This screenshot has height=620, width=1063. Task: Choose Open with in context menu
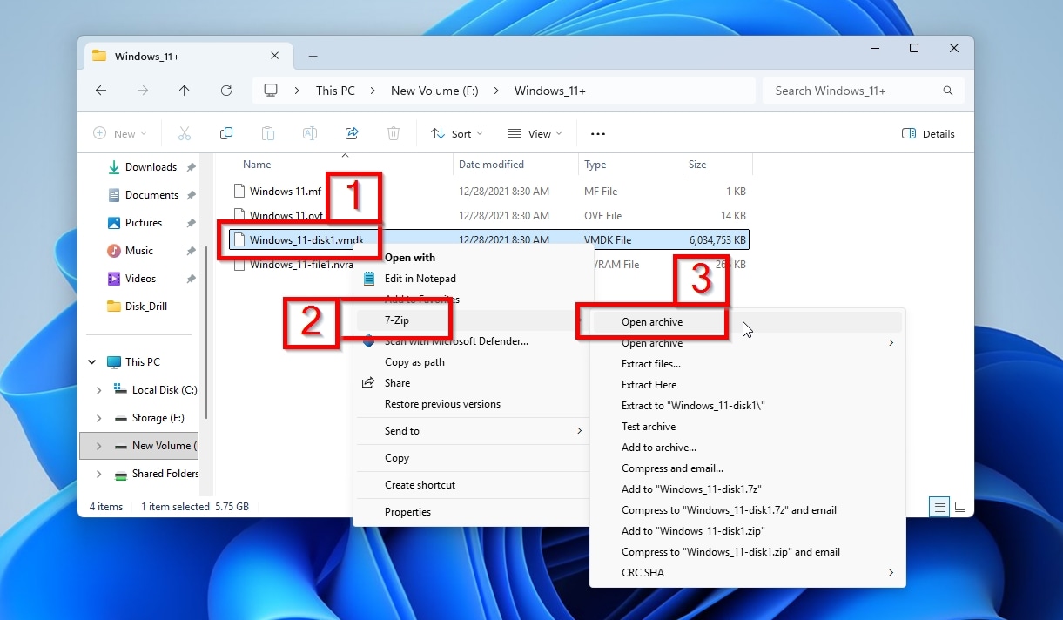point(410,258)
